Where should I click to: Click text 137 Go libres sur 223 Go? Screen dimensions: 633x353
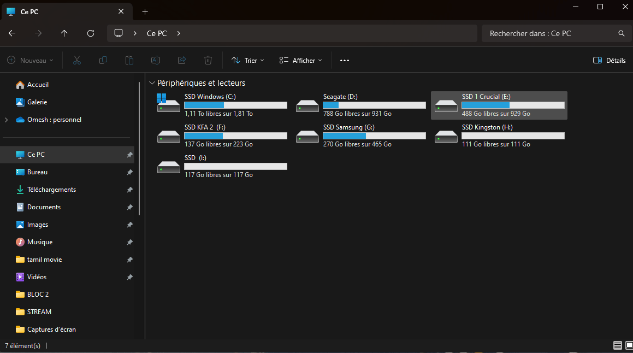pos(218,144)
